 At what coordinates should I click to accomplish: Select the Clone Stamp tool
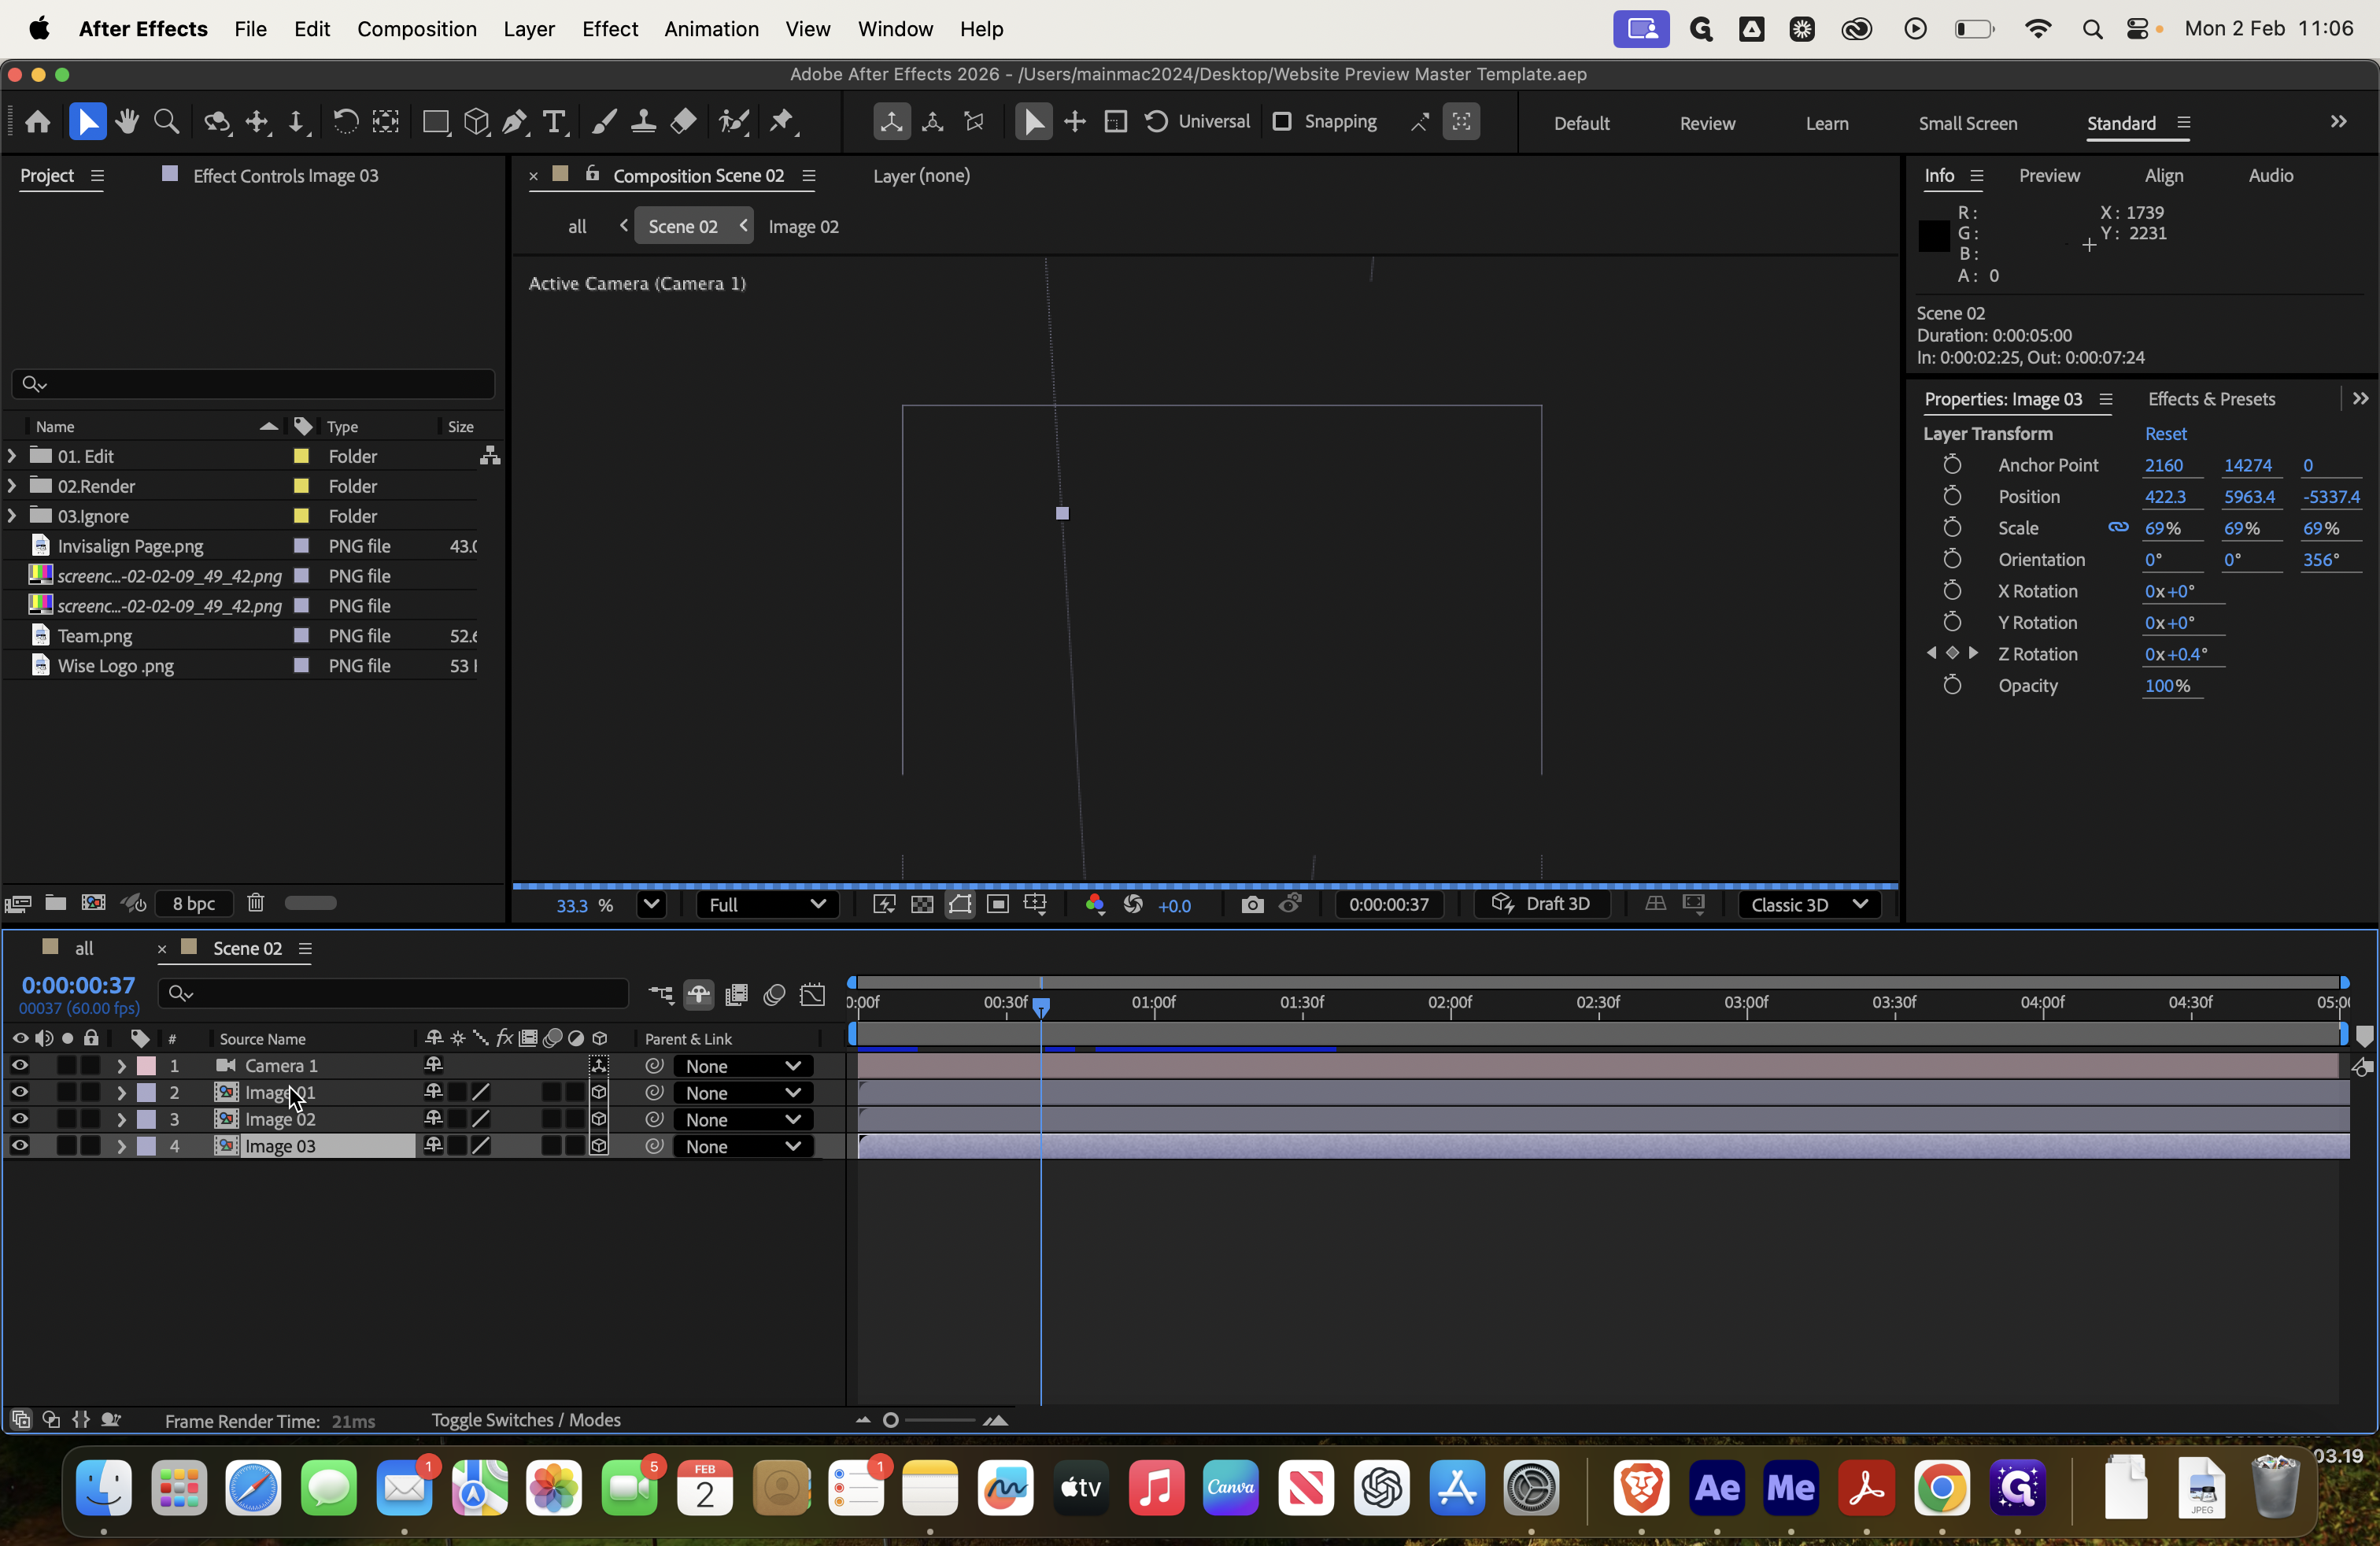pyautogui.click(x=643, y=122)
